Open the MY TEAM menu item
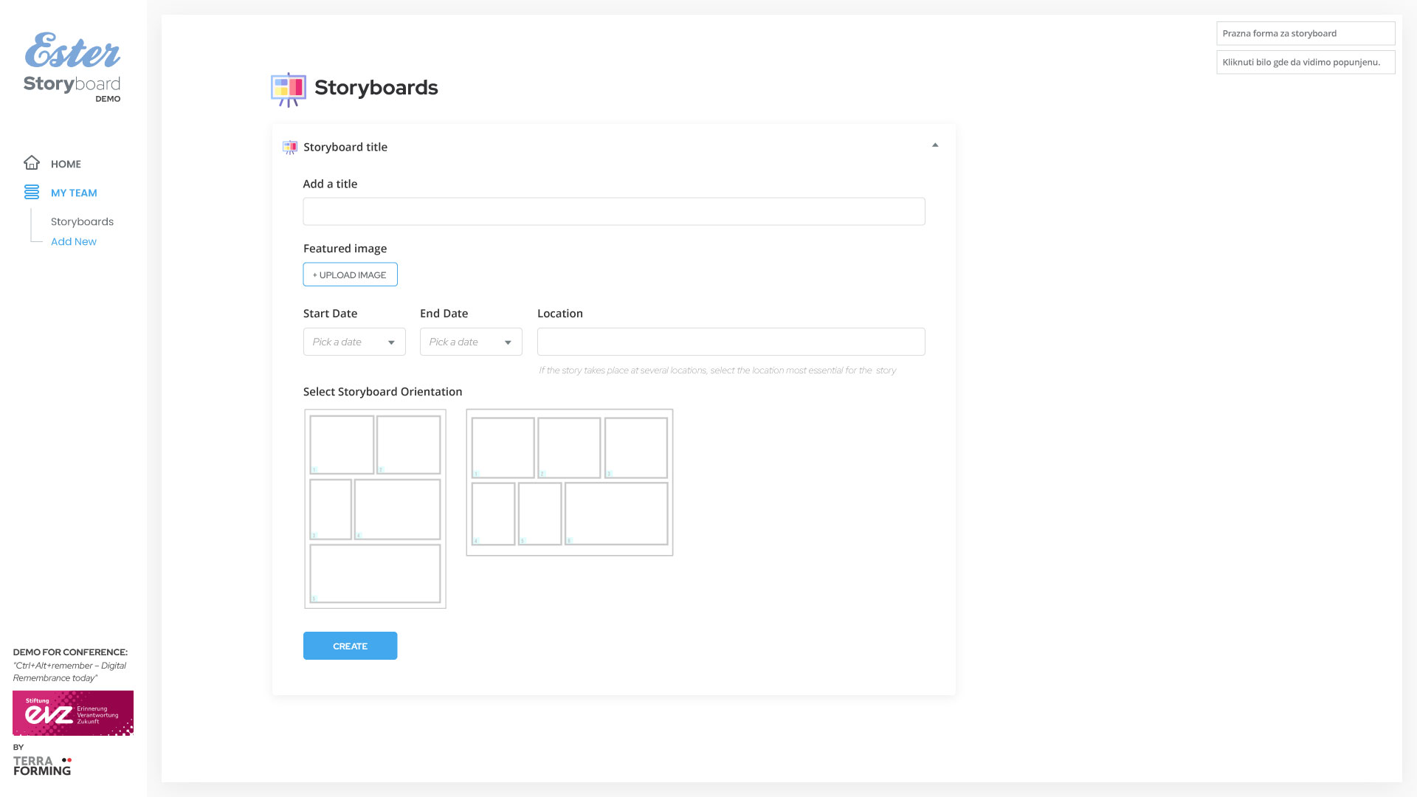The height and width of the screenshot is (797, 1417). [74, 193]
